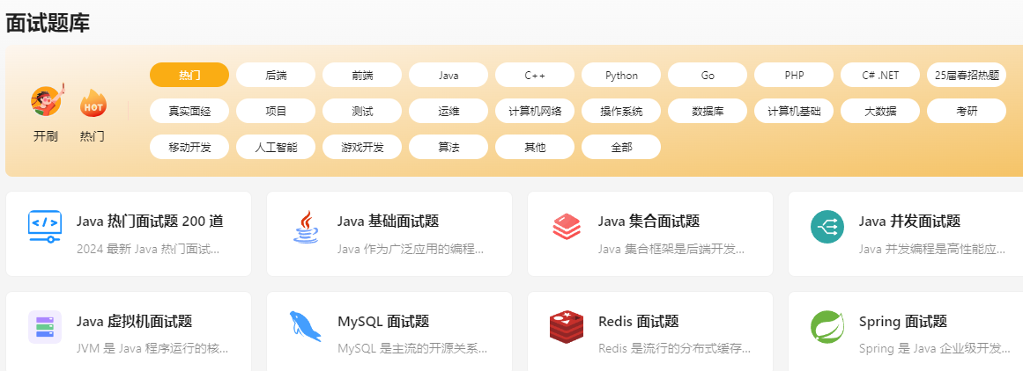
Task: Select the 考研 category tab
Action: pyautogui.click(x=967, y=111)
